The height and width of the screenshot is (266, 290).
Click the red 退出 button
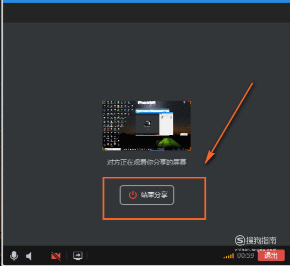271,256
